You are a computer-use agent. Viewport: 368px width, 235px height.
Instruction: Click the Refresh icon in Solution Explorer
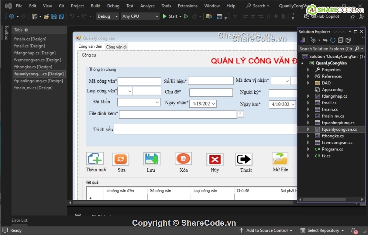pyautogui.click(x=333, y=40)
